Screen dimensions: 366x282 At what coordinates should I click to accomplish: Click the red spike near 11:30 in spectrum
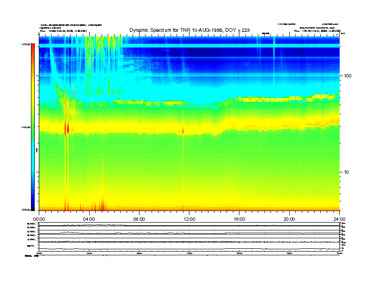coord(183,130)
